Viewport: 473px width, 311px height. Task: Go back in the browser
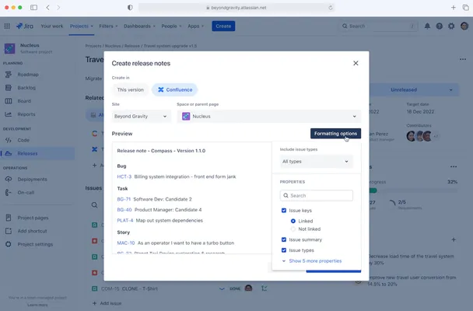tap(47, 8)
